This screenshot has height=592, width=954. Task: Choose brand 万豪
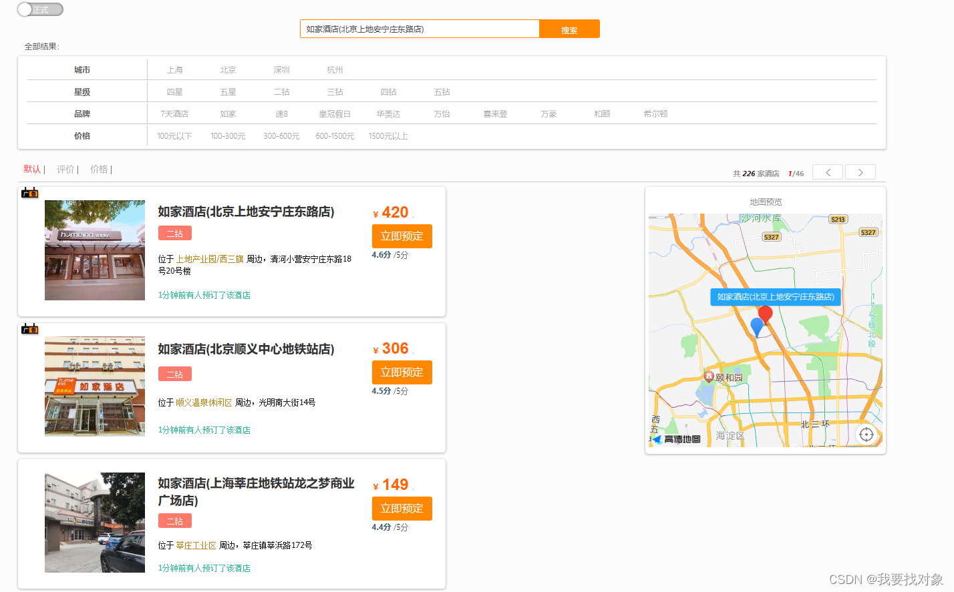pyautogui.click(x=549, y=114)
